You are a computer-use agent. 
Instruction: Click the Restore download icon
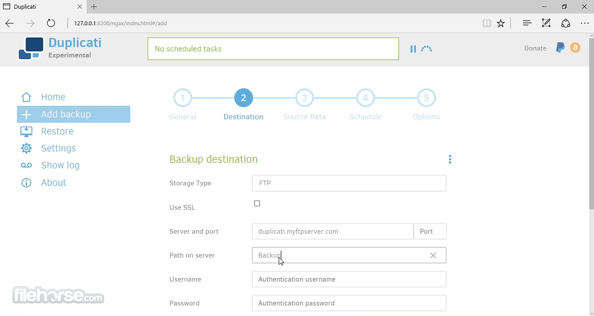click(x=26, y=131)
